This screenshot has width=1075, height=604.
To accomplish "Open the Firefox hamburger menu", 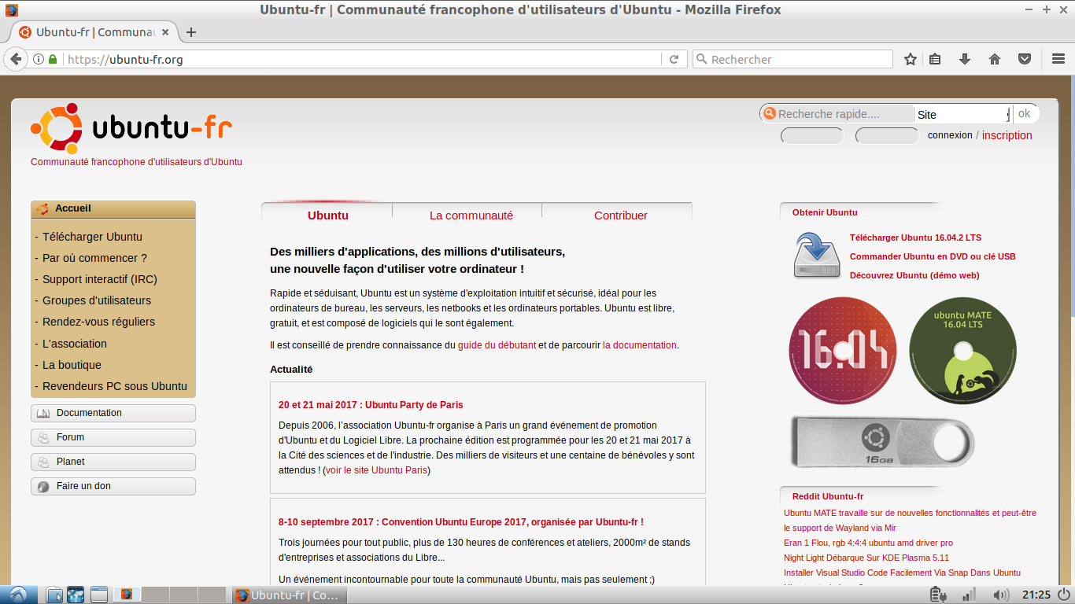I will [x=1058, y=59].
